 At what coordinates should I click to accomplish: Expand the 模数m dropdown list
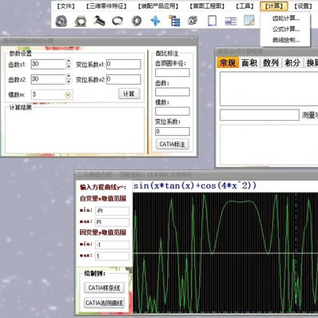(x=68, y=95)
